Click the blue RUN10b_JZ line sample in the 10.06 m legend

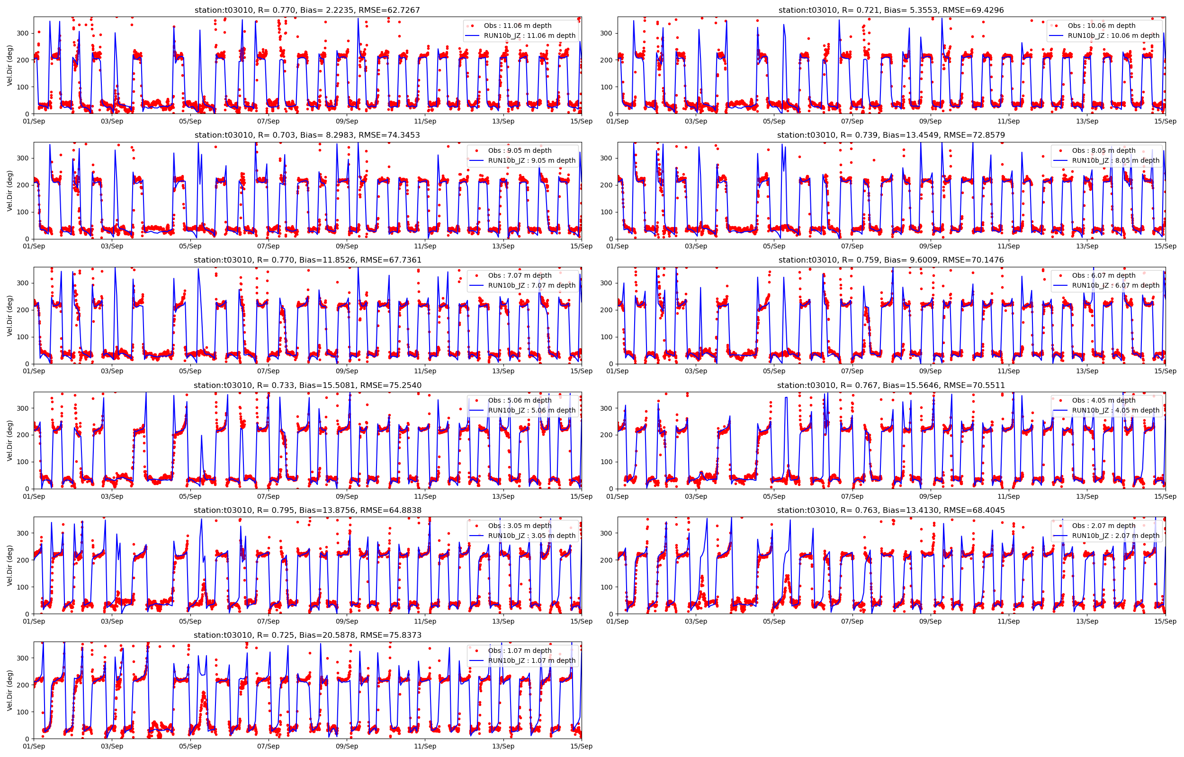click(1056, 35)
